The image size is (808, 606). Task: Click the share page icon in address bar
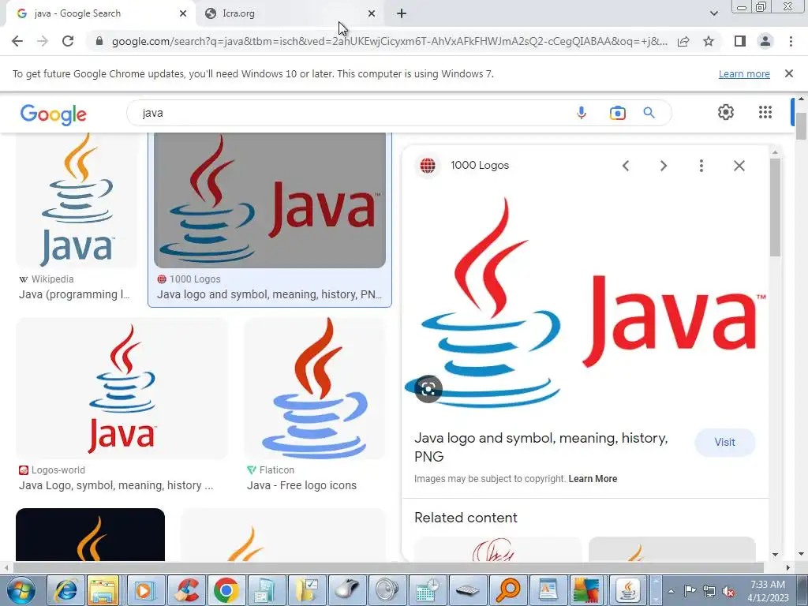coord(683,41)
